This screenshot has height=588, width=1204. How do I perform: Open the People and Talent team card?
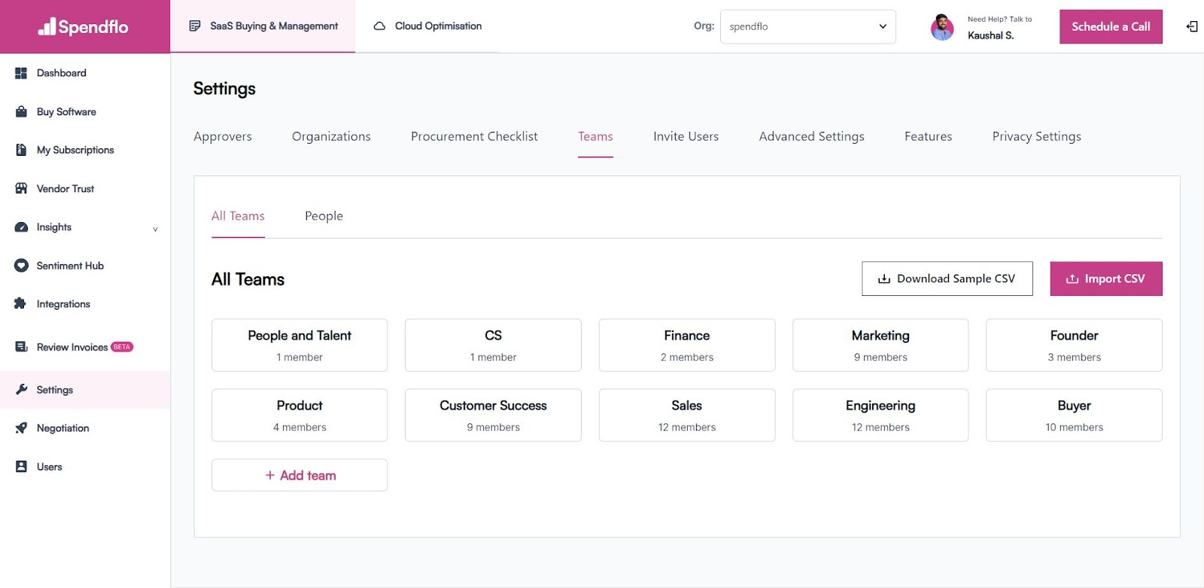pyautogui.click(x=299, y=345)
